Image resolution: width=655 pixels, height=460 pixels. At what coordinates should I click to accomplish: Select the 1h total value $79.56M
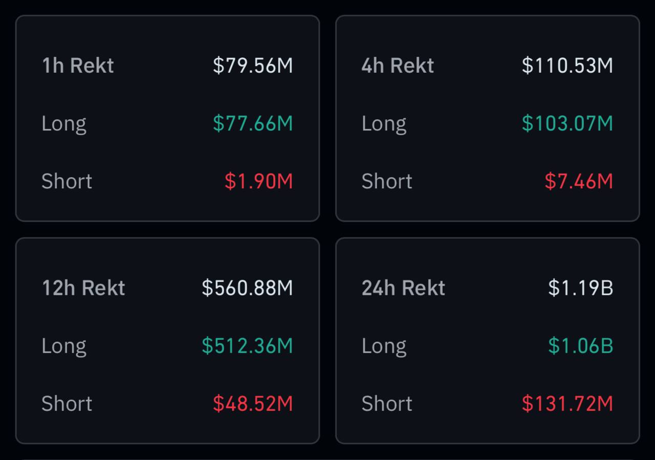coord(253,65)
